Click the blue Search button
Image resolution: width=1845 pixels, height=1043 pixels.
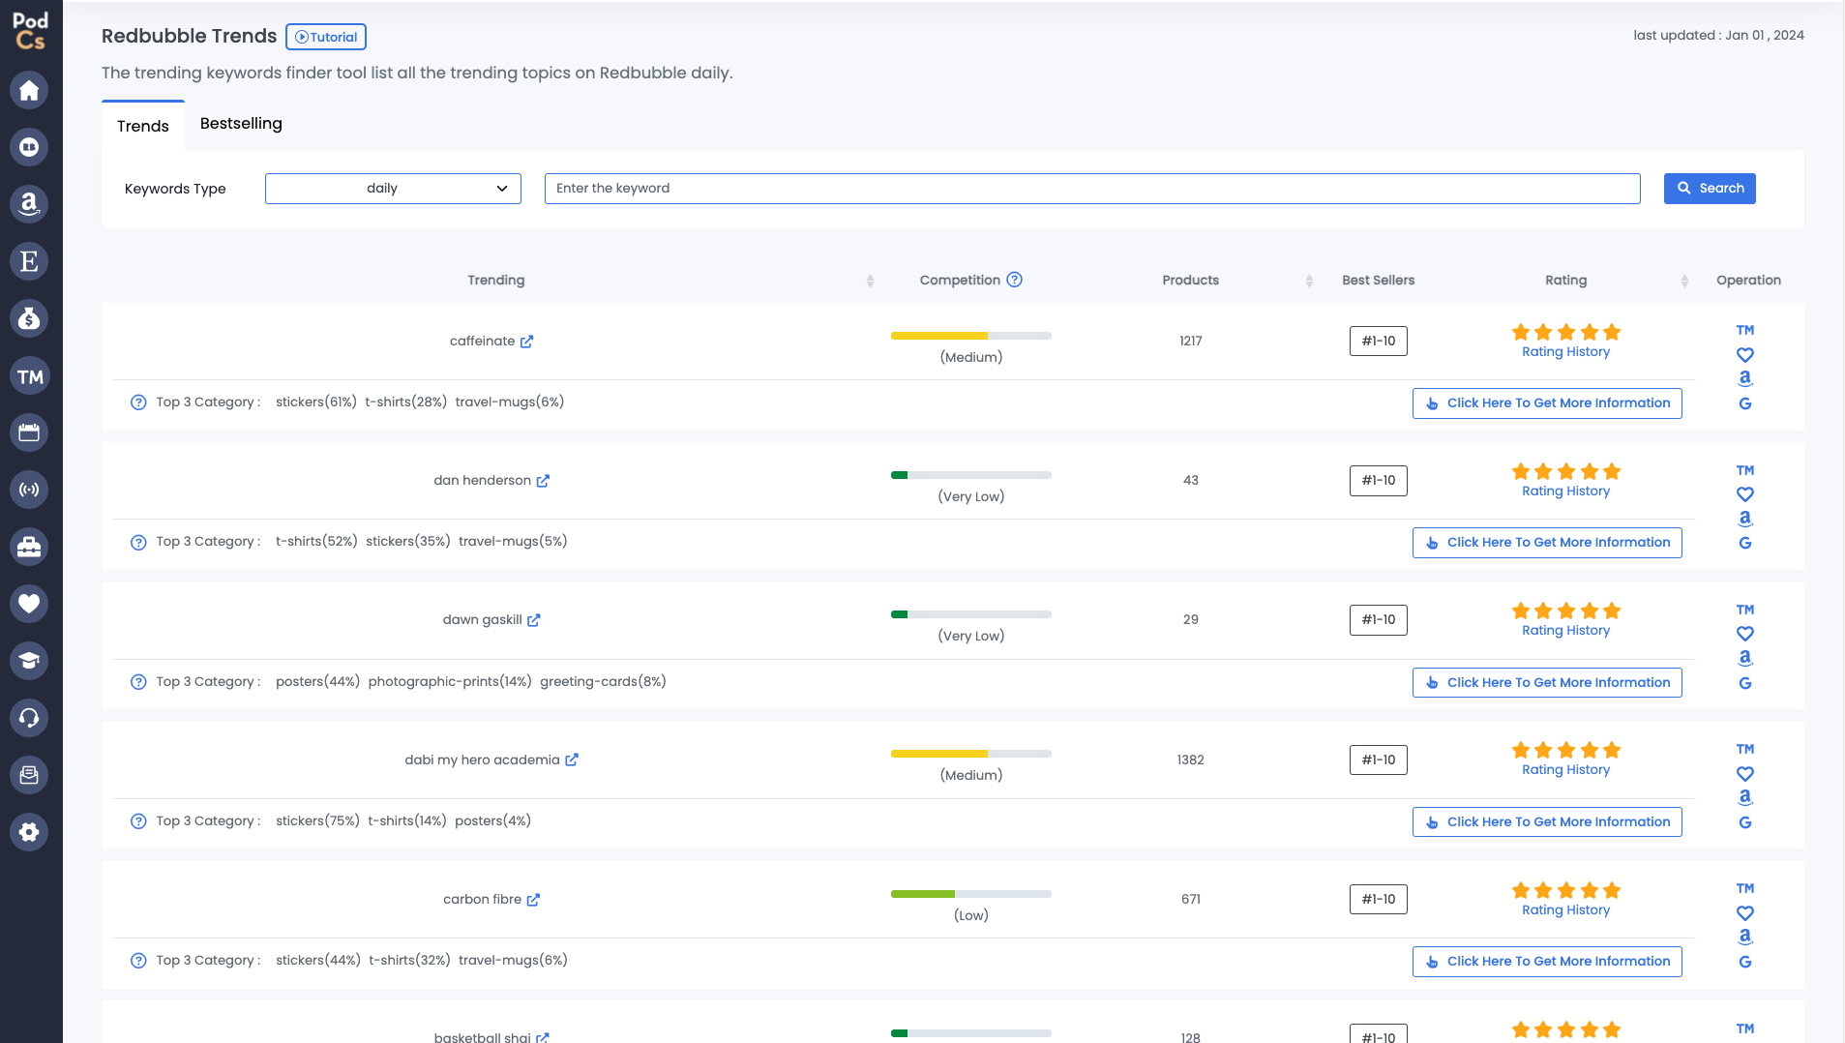click(1709, 189)
